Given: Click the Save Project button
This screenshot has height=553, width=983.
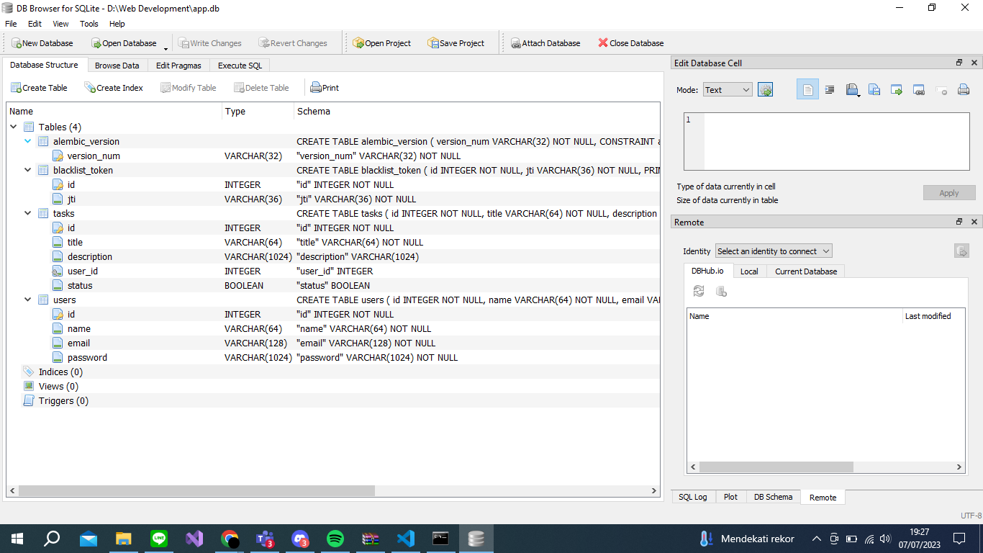Looking at the screenshot, I should (x=456, y=42).
